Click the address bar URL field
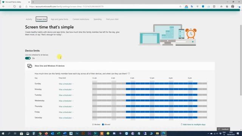Viewport: 242px width, 136px height. point(102,6)
